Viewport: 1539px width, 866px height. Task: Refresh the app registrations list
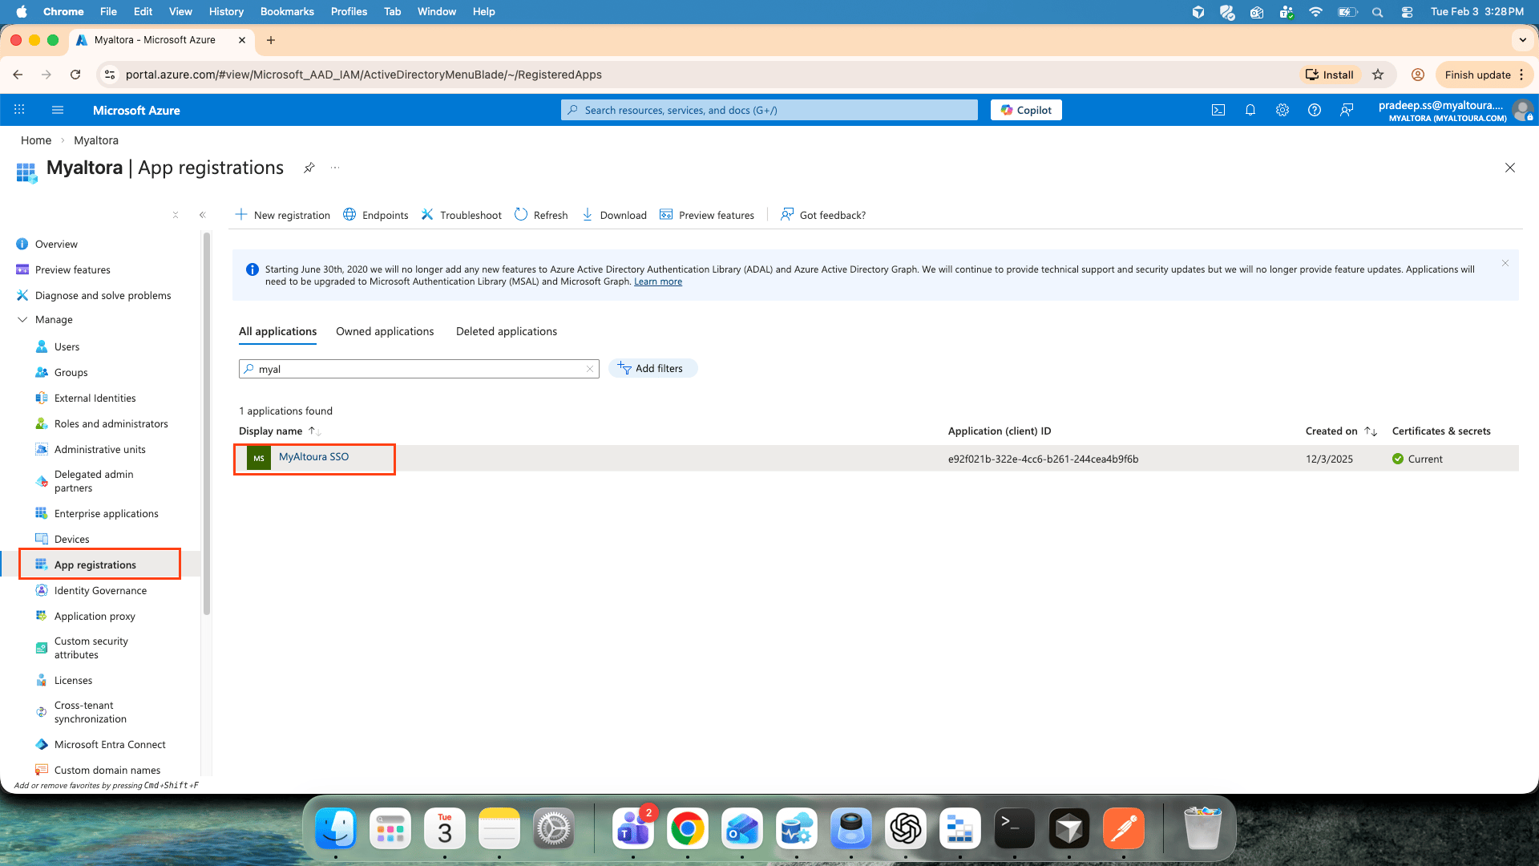(x=541, y=215)
